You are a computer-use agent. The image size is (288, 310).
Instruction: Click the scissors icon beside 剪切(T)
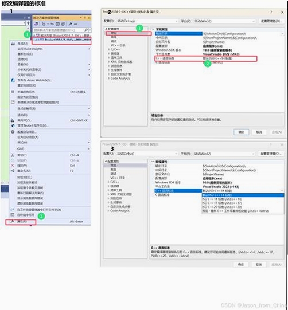[13, 155]
